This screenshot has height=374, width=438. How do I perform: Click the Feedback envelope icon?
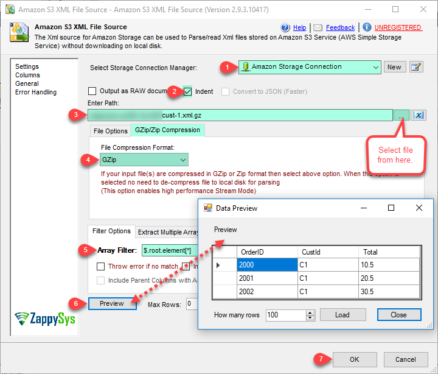[318, 27]
